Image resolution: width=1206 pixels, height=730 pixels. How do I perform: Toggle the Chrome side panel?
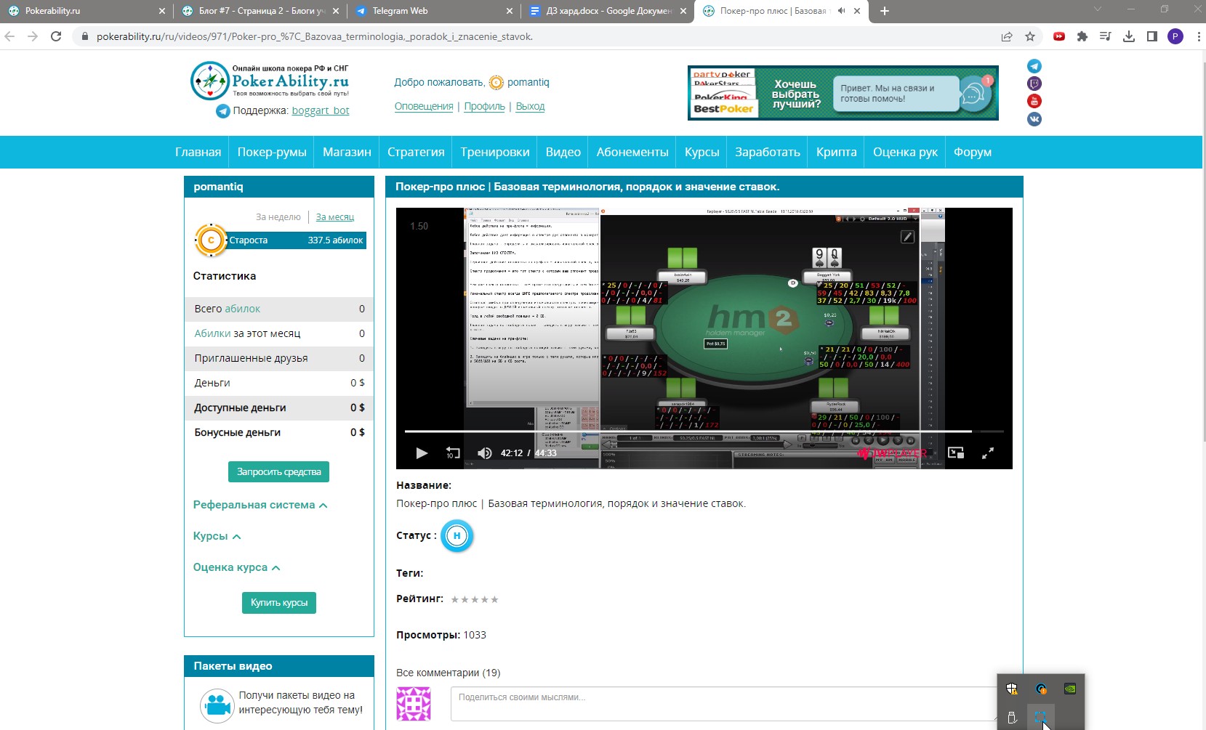pos(1152,36)
